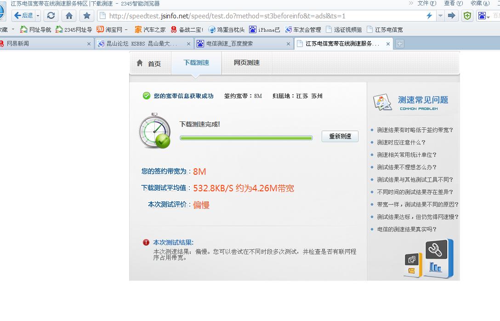Click the 532.8KB/S average speed value
This screenshot has height=321, width=500.
[x=213, y=188]
